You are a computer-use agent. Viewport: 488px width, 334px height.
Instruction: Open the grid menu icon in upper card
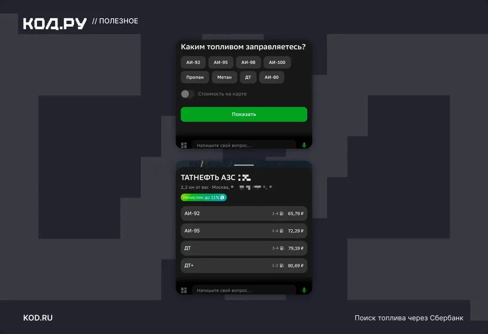[x=184, y=145]
